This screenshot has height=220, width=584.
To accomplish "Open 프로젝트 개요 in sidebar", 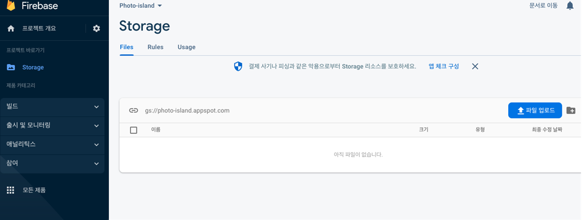I will (39, 28).
